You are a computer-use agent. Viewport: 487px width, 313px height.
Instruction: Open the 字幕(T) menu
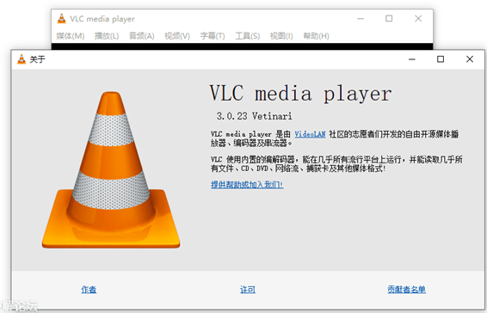tap(213, 36)
